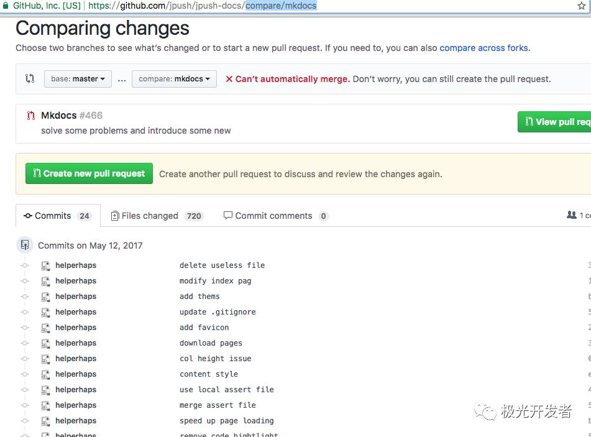Open the 'update .gitignore' commit message

[218, 312]
